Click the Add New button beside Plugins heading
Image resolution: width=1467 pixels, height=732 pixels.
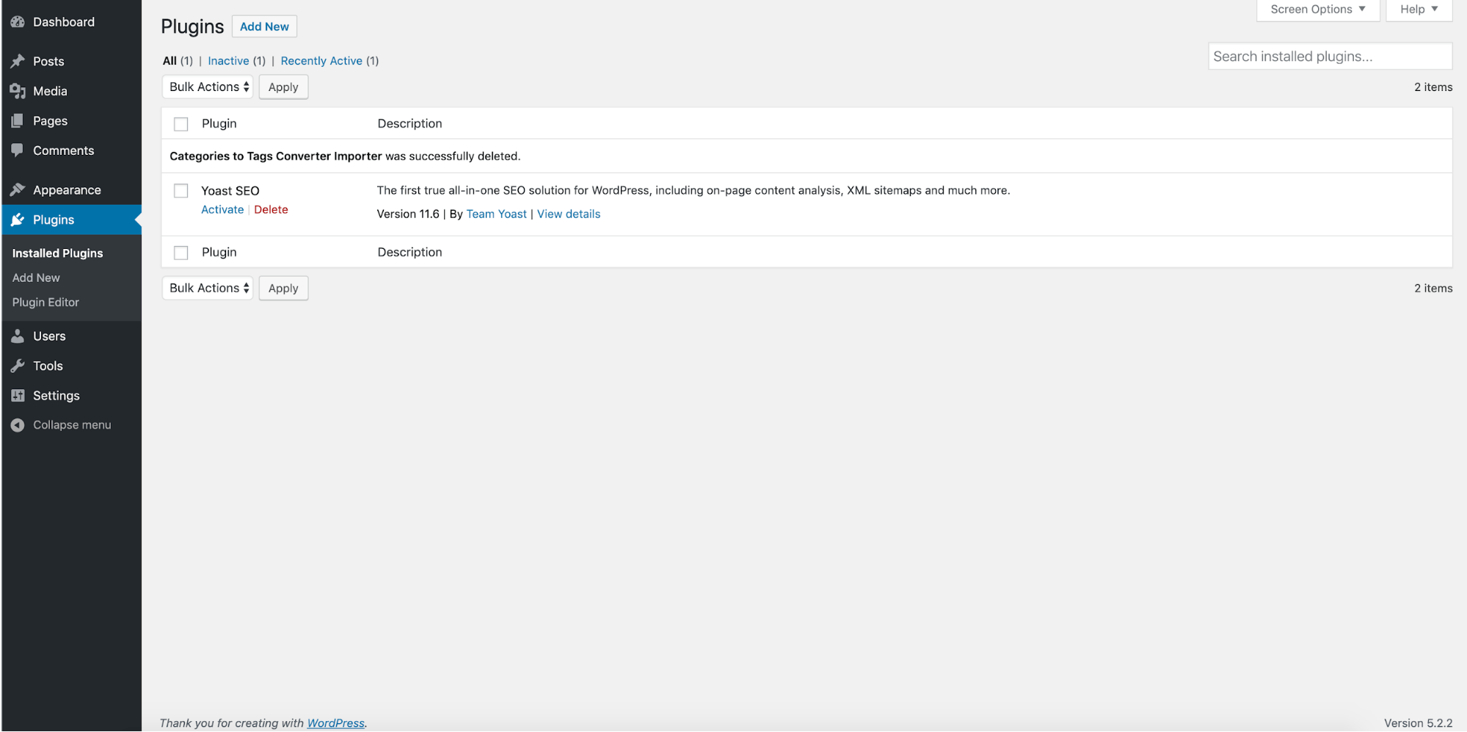pos(264,26)
